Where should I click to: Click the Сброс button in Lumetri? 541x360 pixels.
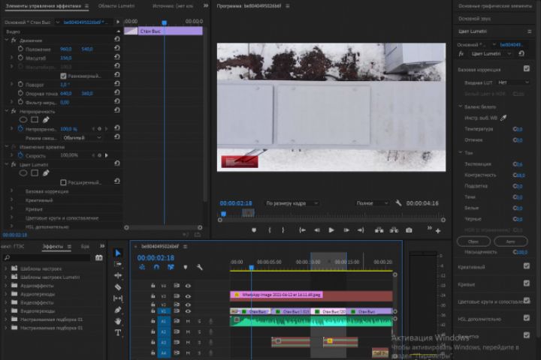pyautogui.click(x=473, y=242)
